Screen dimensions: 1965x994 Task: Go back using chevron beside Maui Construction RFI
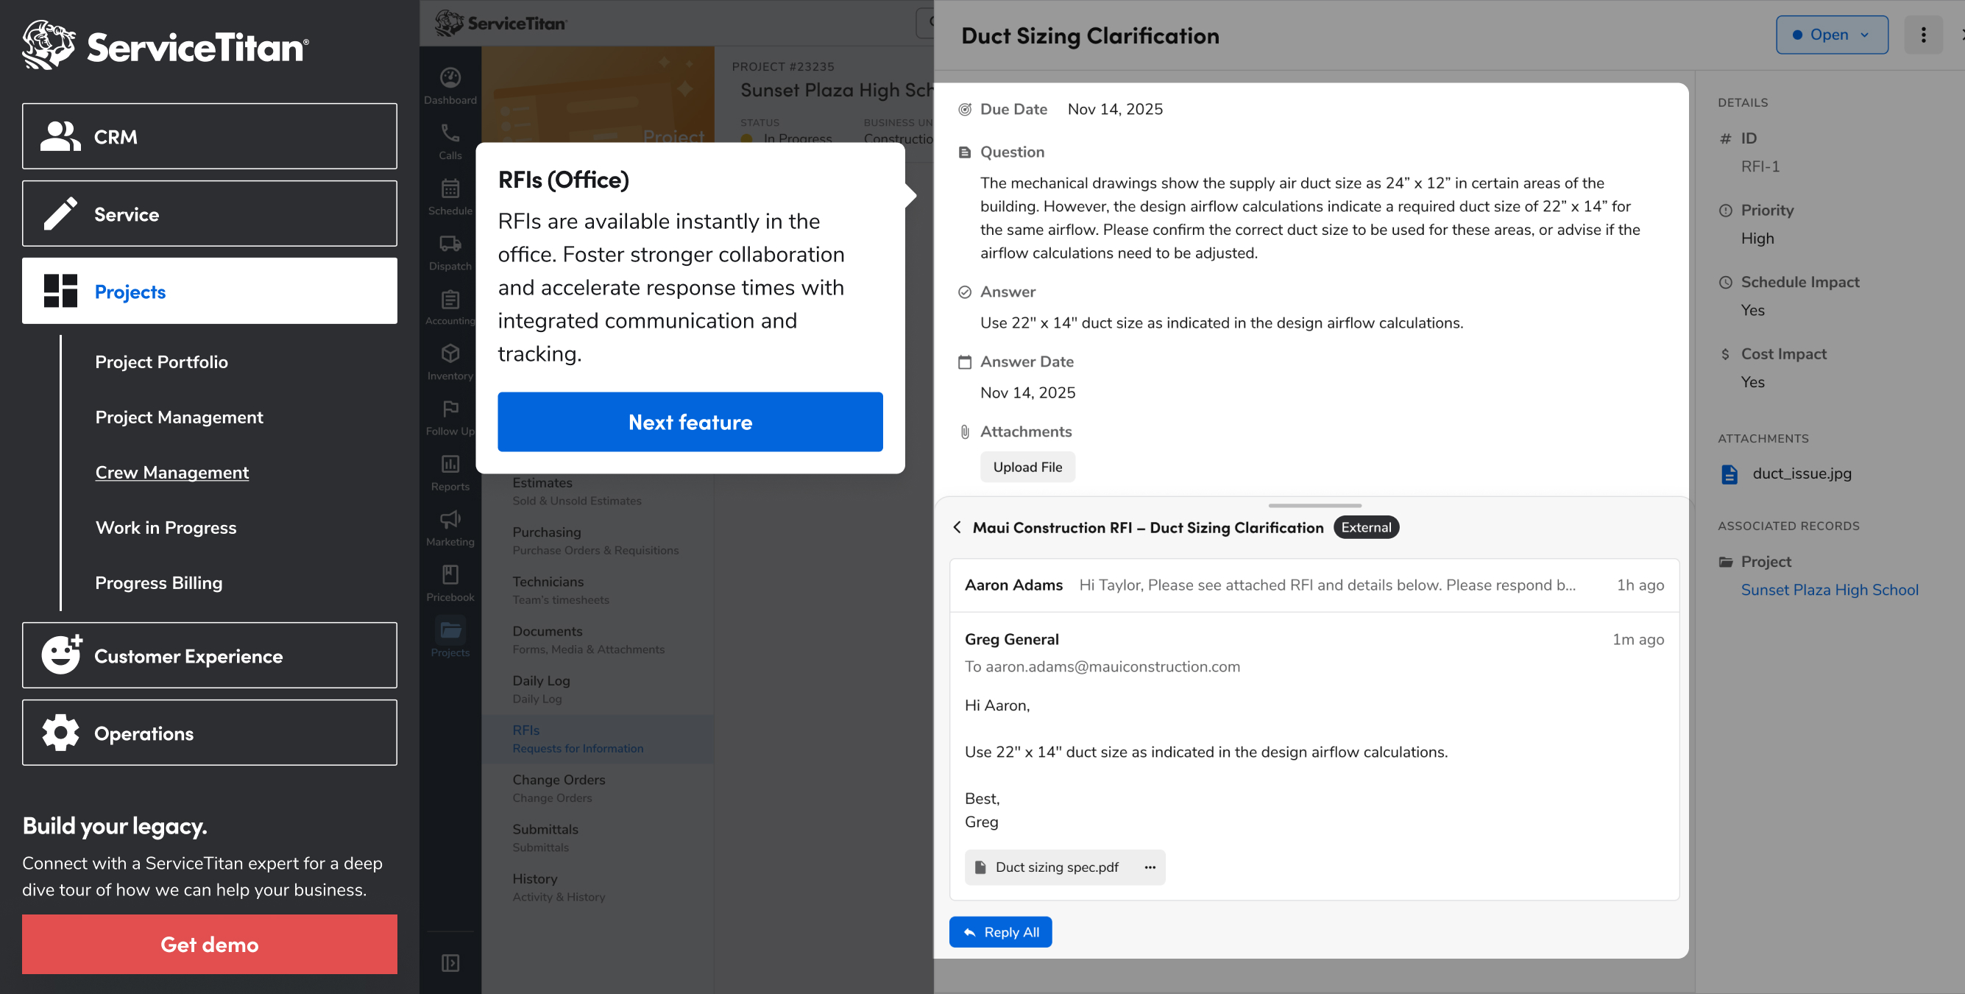pos(957,527)
